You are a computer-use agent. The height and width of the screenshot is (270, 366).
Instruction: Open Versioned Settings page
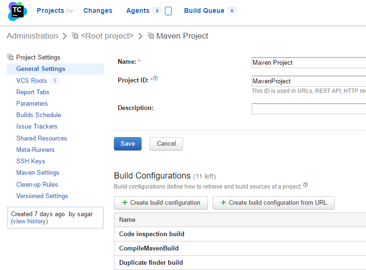pyautogui.click(x=42, y=196)
